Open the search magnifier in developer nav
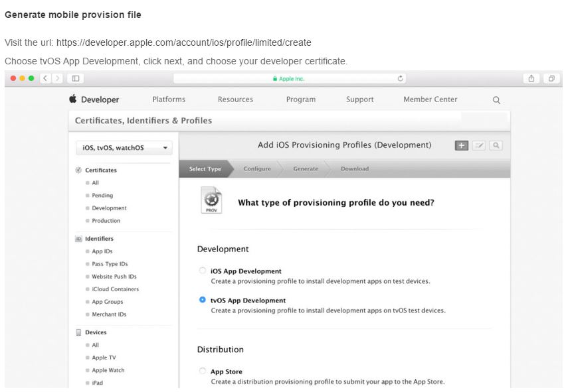The height and width of the screenshot is (392, 566). (496, 99)
